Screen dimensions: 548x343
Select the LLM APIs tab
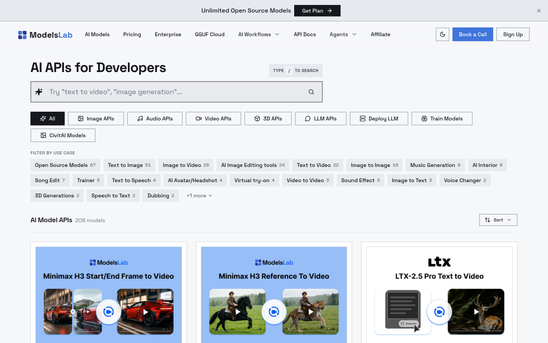tap(321, 119)
